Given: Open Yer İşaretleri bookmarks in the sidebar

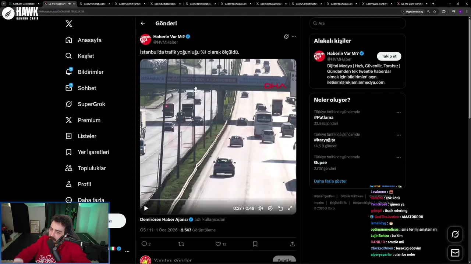Looking at the screenshot, I should (87, 152).
